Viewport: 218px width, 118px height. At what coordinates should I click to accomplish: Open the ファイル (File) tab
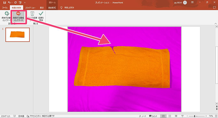coord(5,7)
